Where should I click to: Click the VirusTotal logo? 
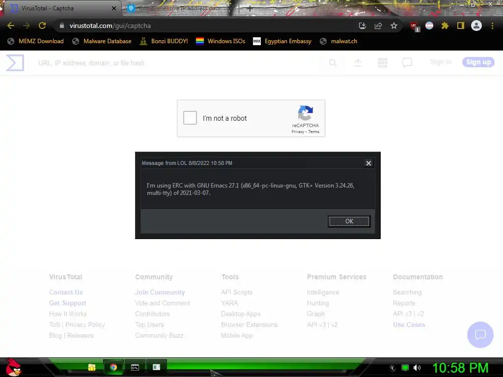pyautogui.click(x=15, y=62)
